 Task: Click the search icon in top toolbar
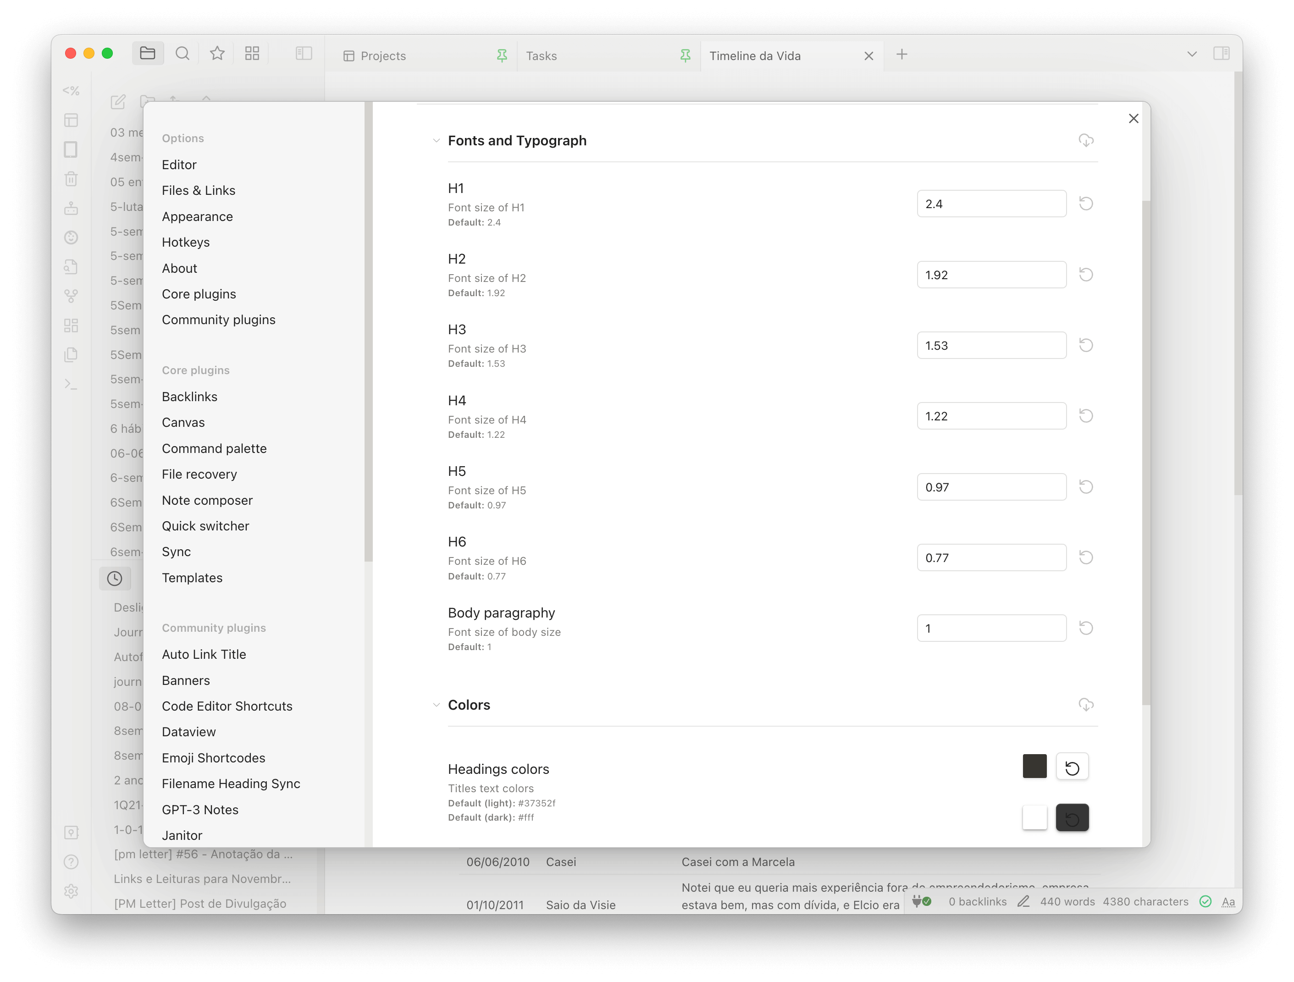pyautogui.click(x=182, y=54)
